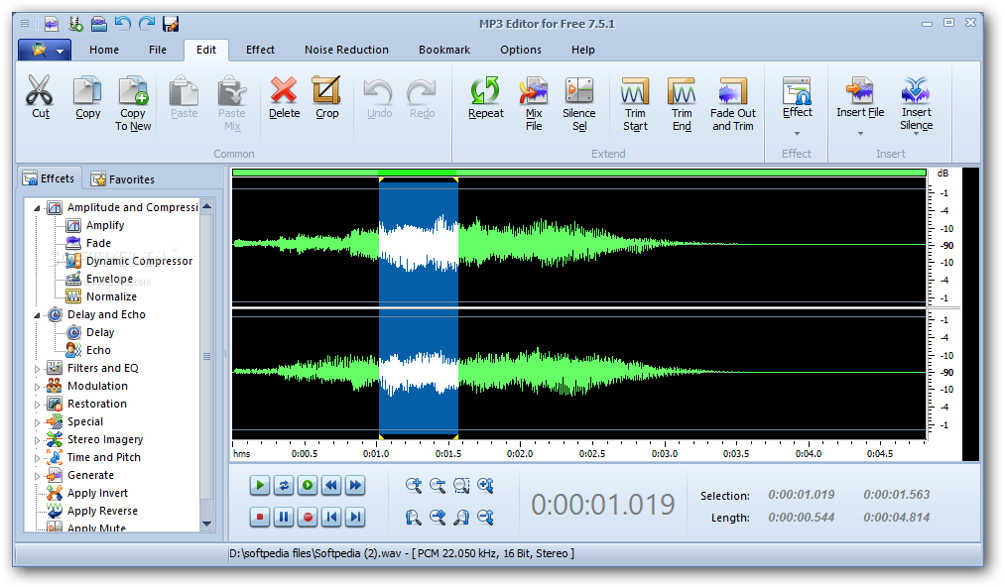Click the effects list scrollbar down arrow

click(x=206, y=524)
